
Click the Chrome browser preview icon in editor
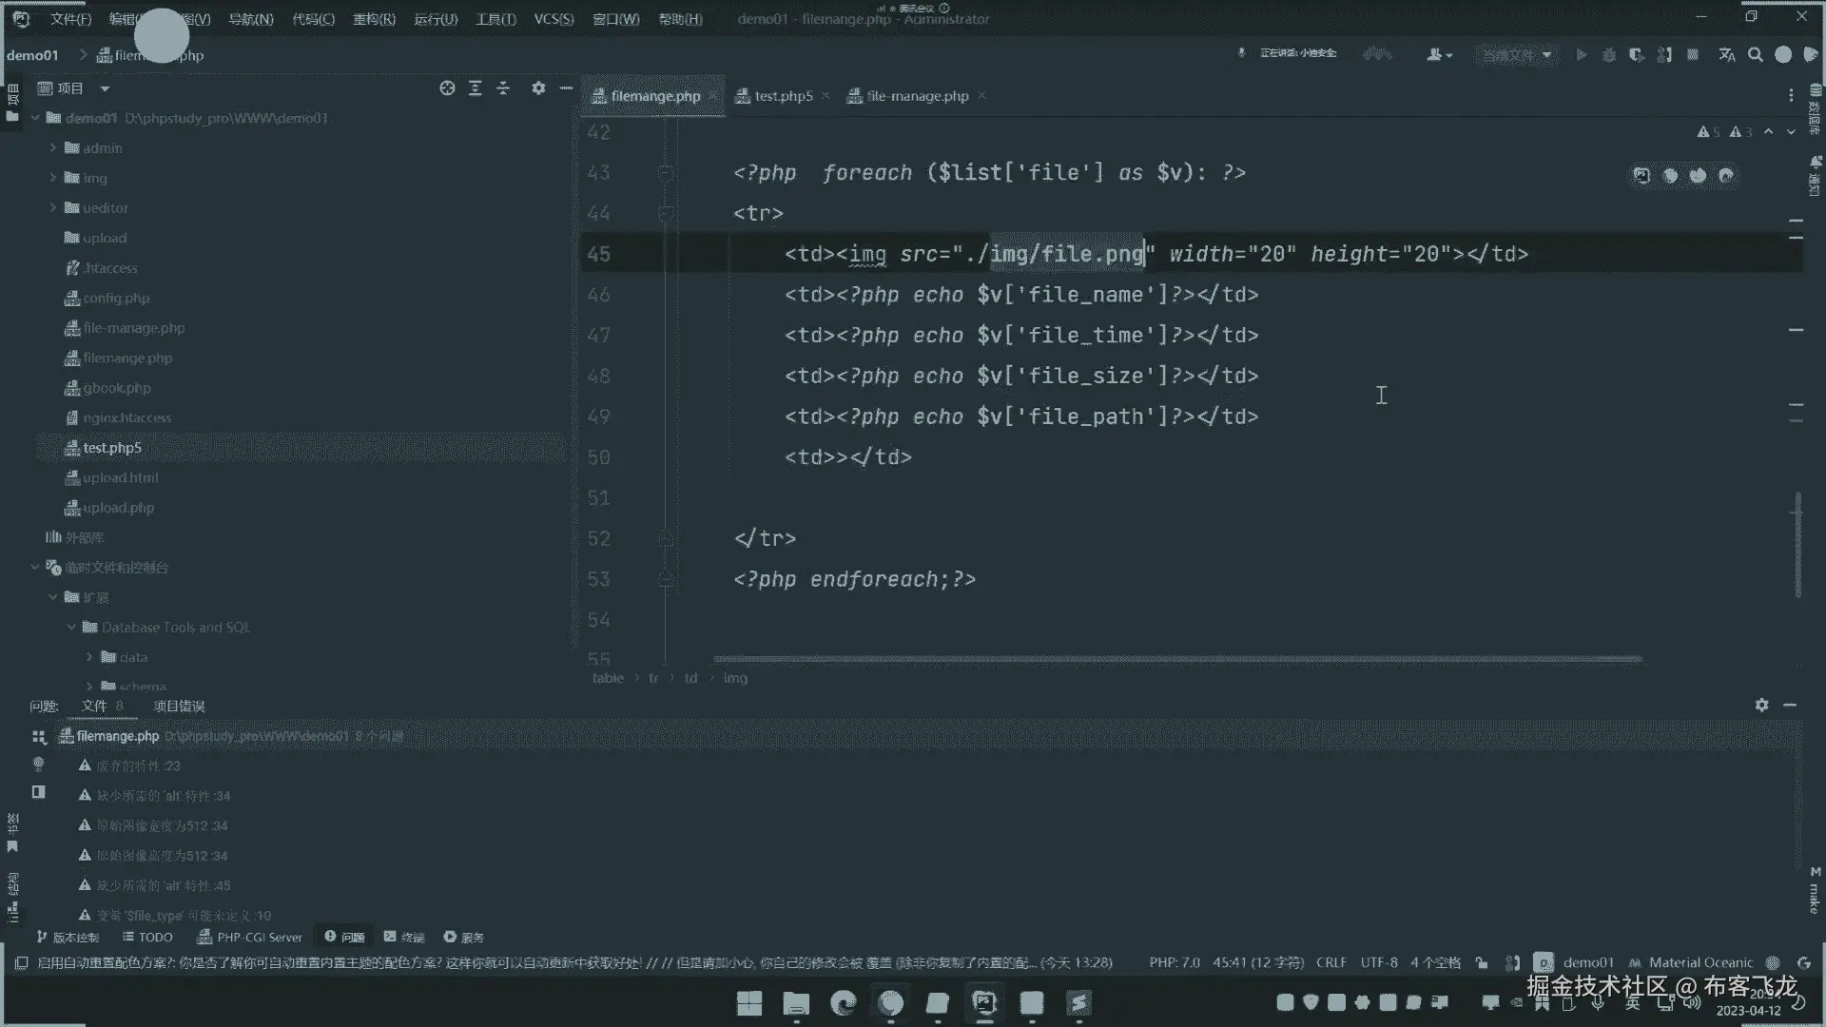pos(1670,175)
